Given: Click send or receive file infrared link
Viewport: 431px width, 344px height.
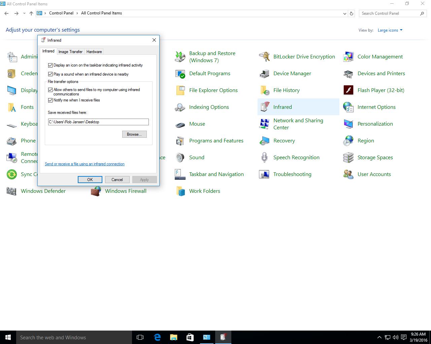Looking at the screenshot, I should 85,164.
